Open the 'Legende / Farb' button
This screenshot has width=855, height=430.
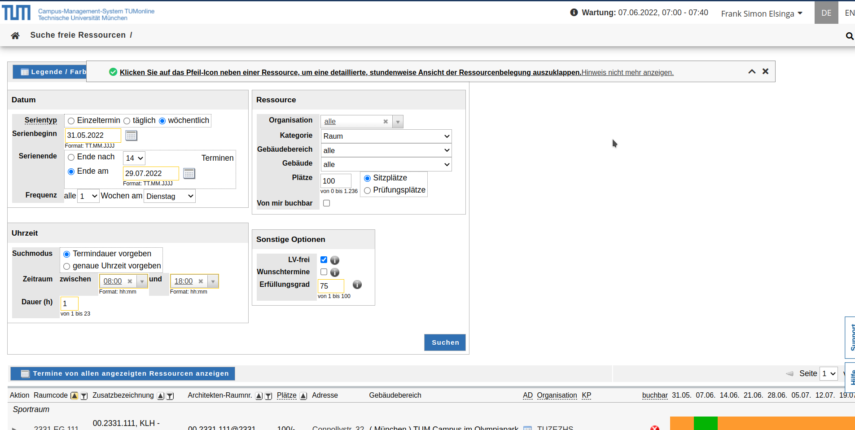point(49,72)
